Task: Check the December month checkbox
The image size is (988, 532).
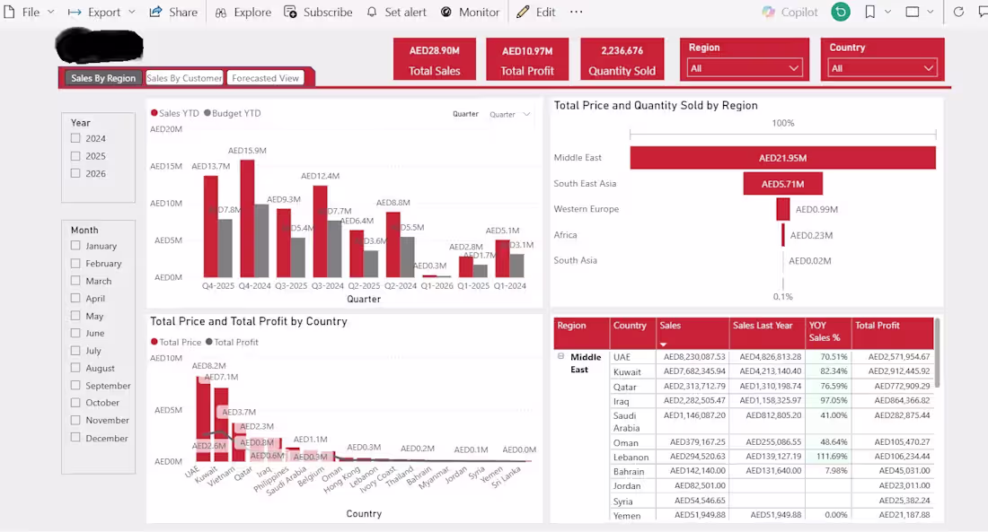Action: click(x=75, y=438)
